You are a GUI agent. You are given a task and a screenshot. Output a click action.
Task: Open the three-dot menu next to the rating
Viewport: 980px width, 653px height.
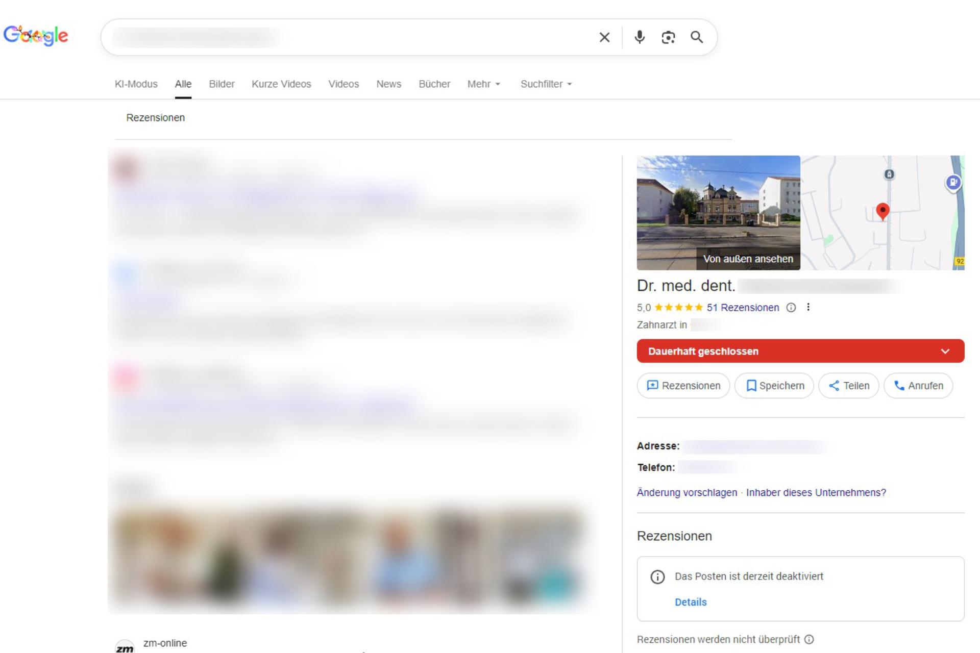(x=808, y=307)
